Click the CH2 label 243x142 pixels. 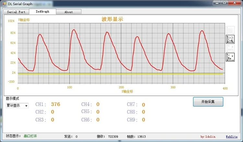point(40,112)
